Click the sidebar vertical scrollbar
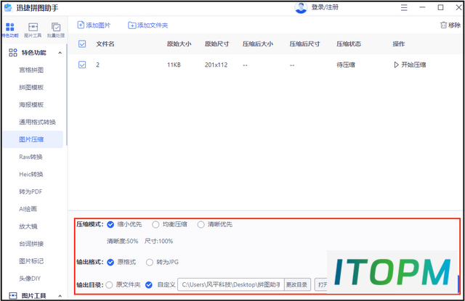The image size is (465, 301). click(67, 95)
